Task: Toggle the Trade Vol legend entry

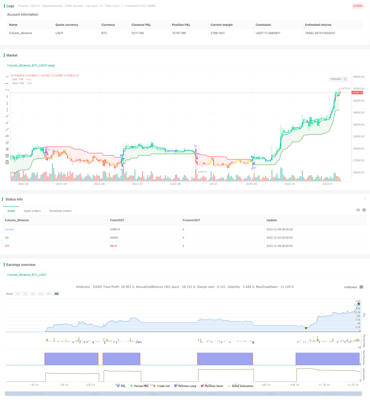Action: tap(161, 386)
